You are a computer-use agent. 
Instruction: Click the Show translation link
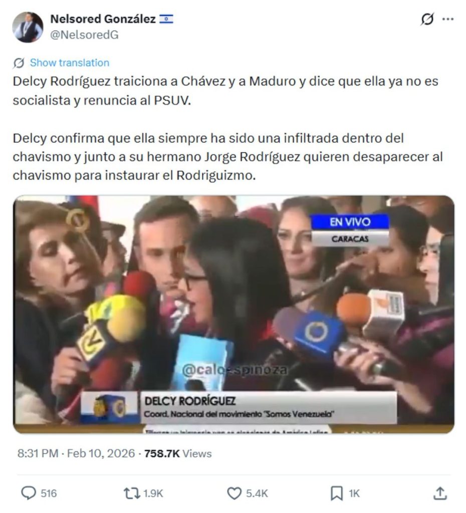(69, 63)
